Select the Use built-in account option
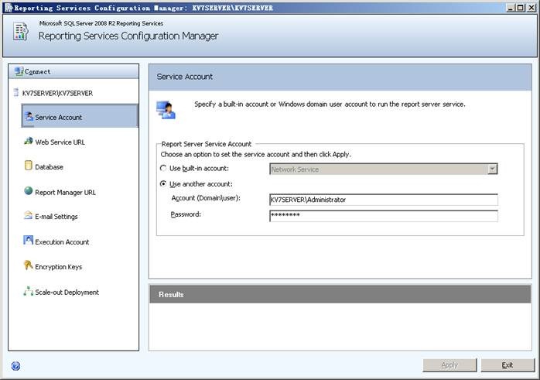This screenshot has width=540, height=380. (x=163, y=169)
